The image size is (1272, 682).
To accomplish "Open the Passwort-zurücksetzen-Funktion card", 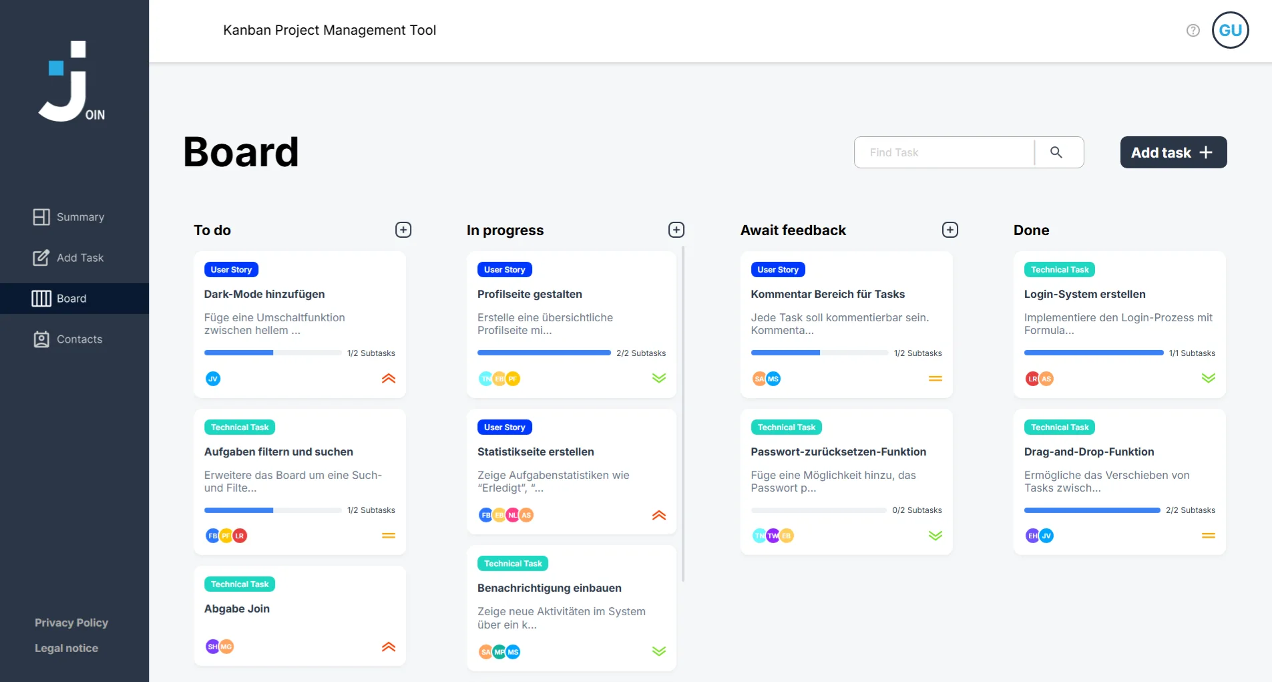I will [x=846, y=482].
